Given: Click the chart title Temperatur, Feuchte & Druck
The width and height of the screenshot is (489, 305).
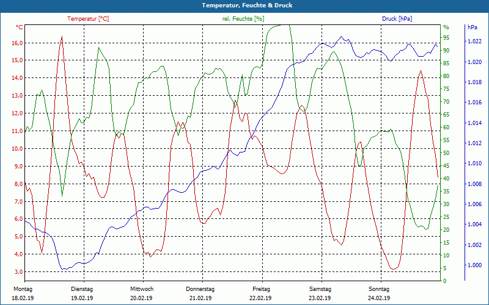Looking at the screenshot, I should pos(247,5).
